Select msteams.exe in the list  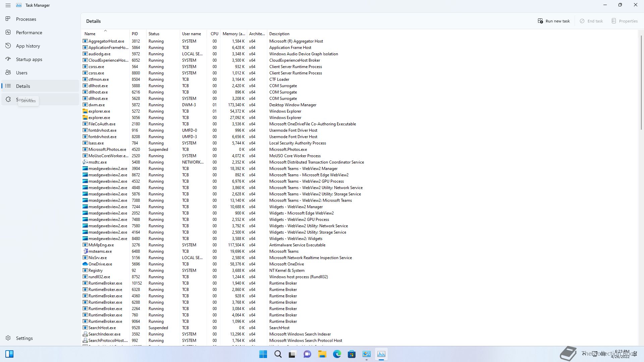[100, 251]
